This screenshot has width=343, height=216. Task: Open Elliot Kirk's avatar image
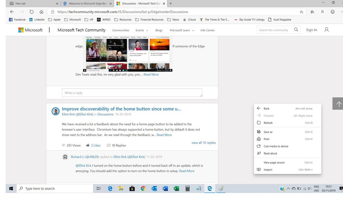pos(56,111)
